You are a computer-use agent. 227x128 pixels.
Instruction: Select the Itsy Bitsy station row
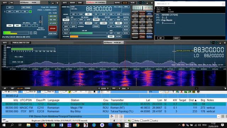pos(114,111)
